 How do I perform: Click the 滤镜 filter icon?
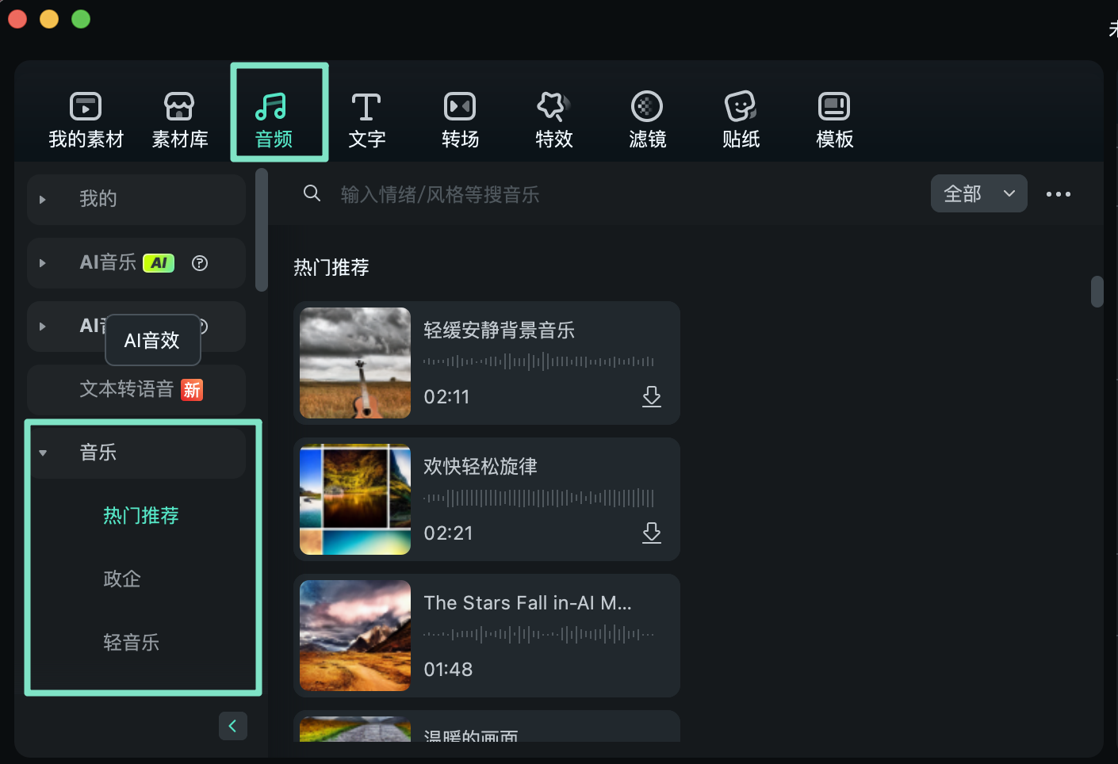pyautogui.click(x=647, y=106)
